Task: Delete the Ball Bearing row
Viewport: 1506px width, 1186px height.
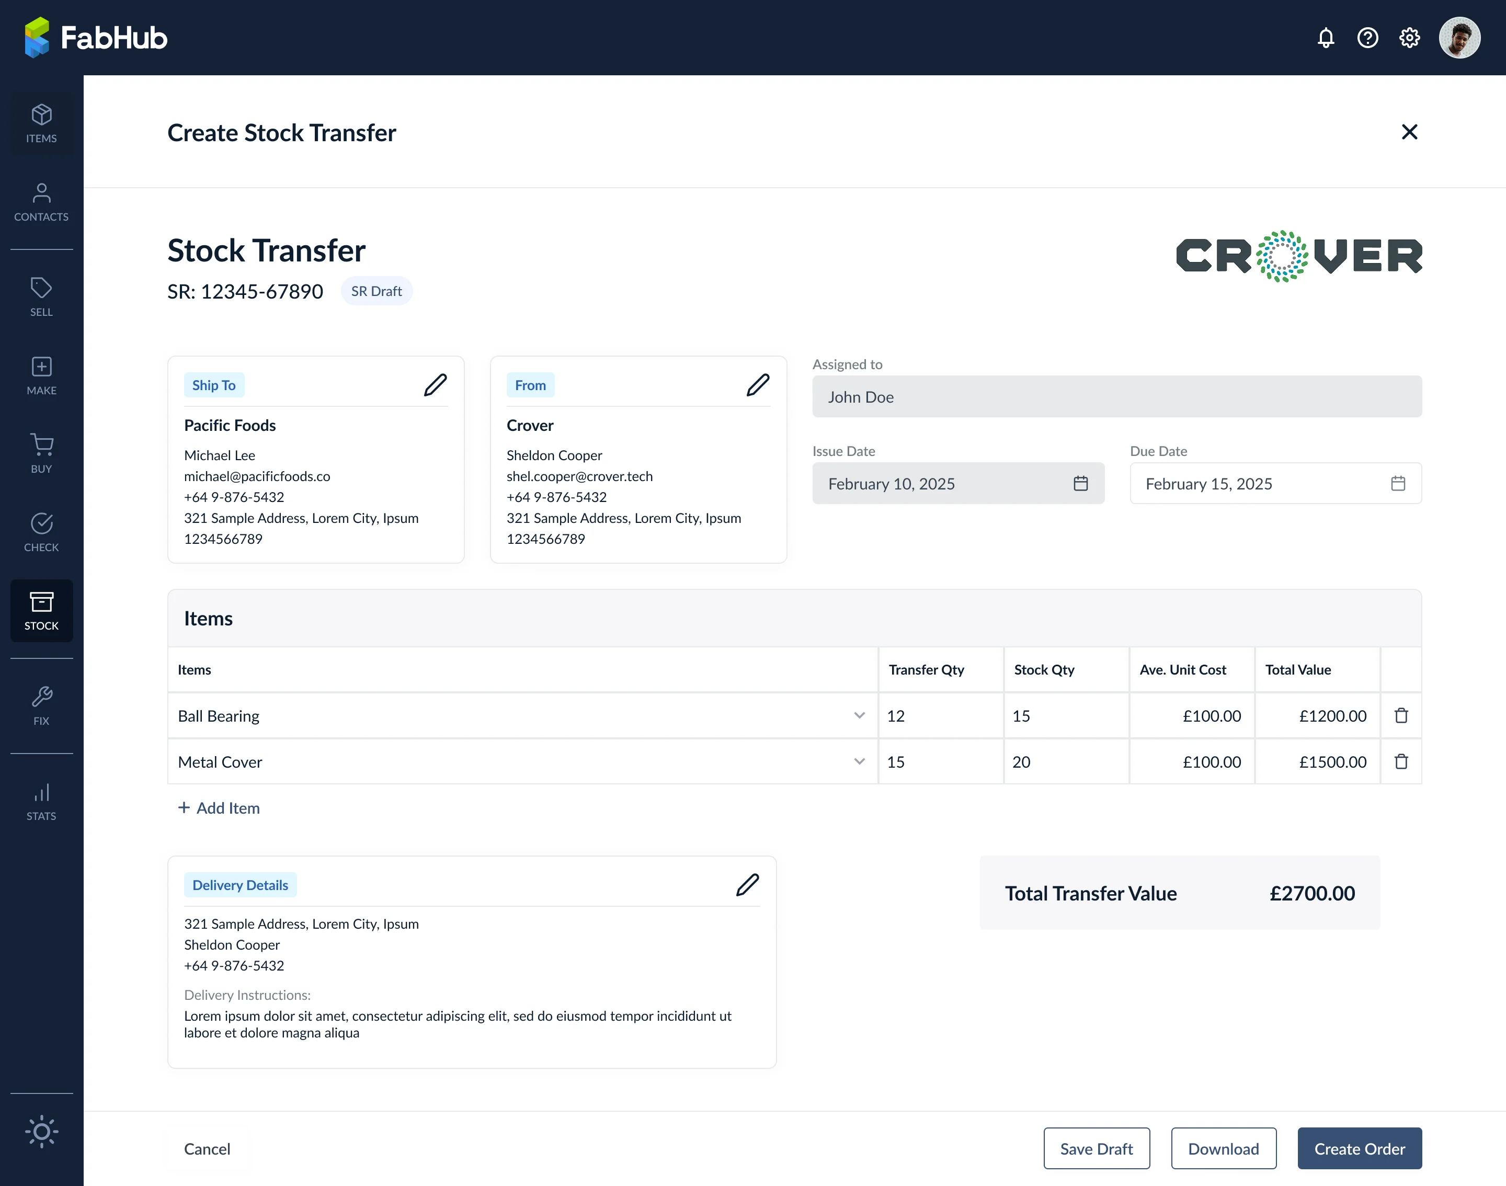Action: (1401, 715)
